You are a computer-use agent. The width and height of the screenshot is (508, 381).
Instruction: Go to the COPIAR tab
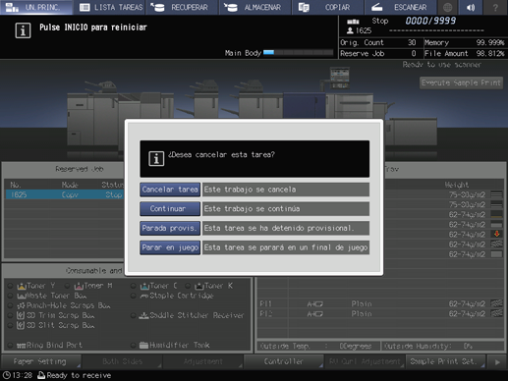(328, 7)
